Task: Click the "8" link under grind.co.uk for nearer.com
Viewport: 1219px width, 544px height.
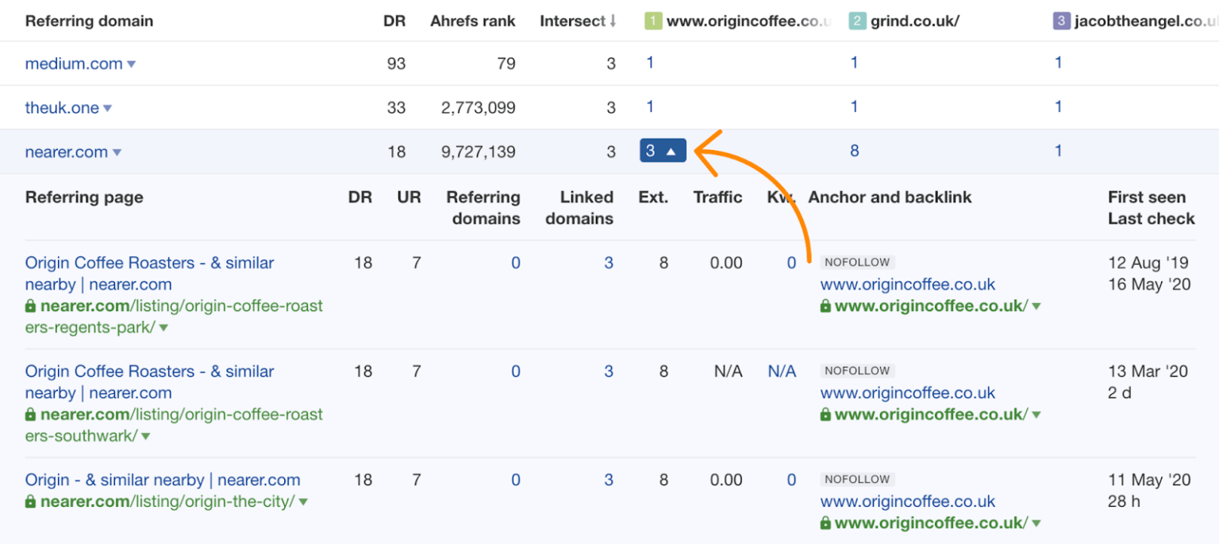Action: point(854,150)
